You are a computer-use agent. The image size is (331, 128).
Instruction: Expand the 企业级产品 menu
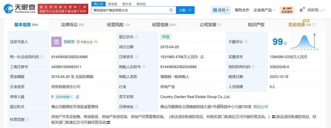click(x=264, y=10)
